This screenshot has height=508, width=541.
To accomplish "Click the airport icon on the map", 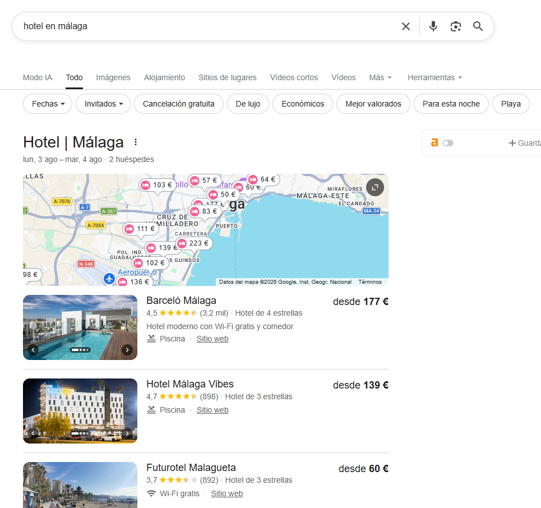I will (109, 279).
